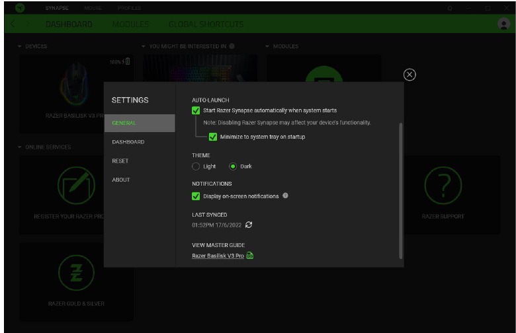Open the Razer Basilisk V3 Pro guide link
516x333 pixels.
[218, 256]
